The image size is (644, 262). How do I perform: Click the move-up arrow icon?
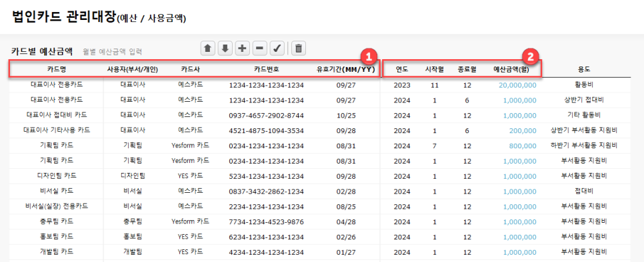pos(208,49)
